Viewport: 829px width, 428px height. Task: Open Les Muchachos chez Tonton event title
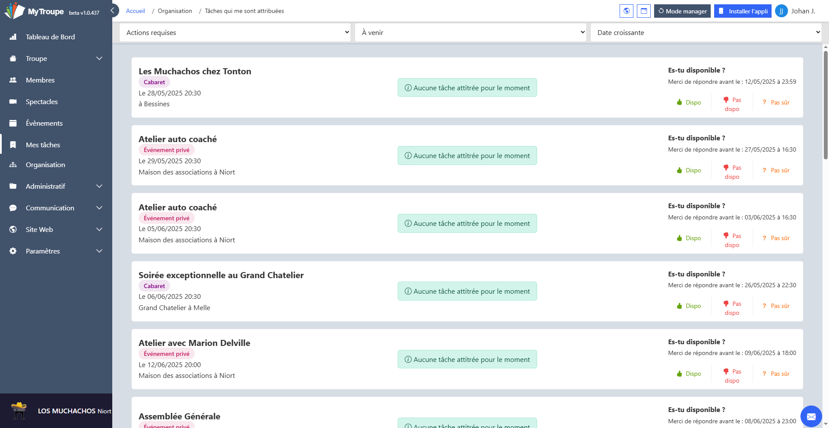pos(195,71)
